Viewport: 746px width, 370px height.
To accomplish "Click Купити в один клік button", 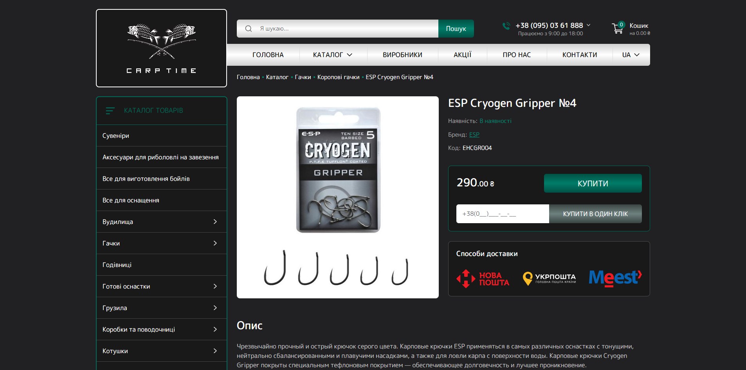I will (x=595, y=214).
